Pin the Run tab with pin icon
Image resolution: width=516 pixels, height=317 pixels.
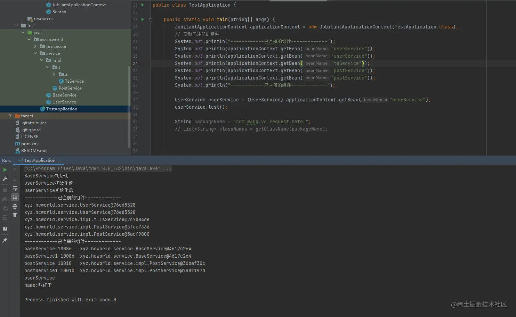tap(5, 240)
